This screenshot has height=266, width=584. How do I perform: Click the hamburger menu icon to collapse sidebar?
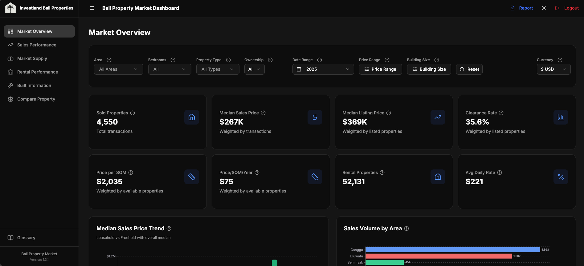coord(92,8)
